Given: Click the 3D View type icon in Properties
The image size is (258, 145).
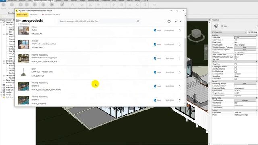Looking at the screenshot, I should coord(216,26).
